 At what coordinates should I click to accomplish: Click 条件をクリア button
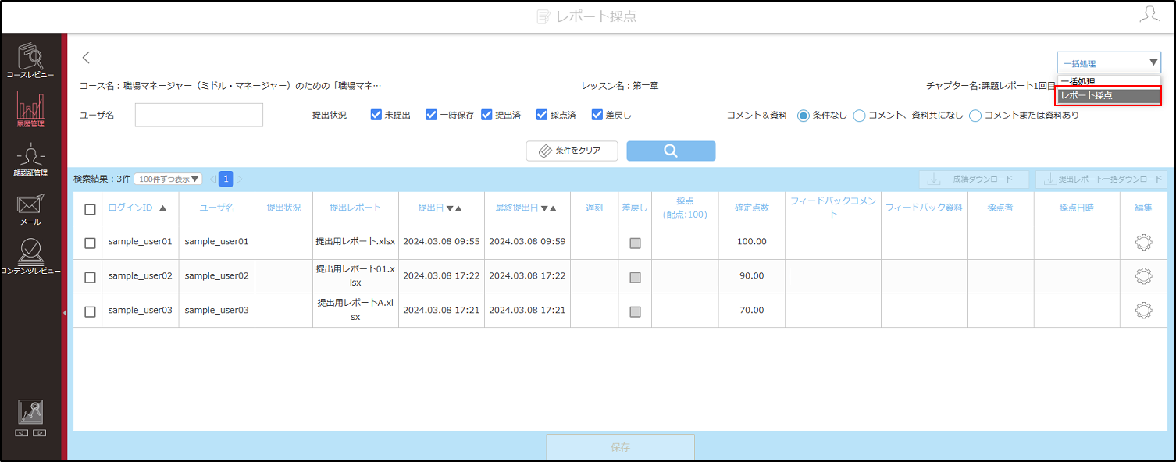572,151
